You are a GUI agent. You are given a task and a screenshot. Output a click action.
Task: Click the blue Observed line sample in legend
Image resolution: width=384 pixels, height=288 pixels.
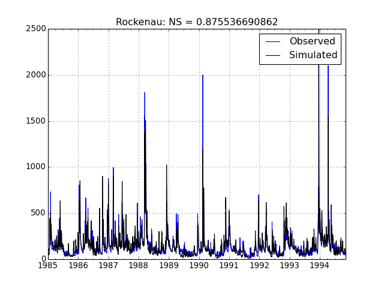[x=273, y=41]
